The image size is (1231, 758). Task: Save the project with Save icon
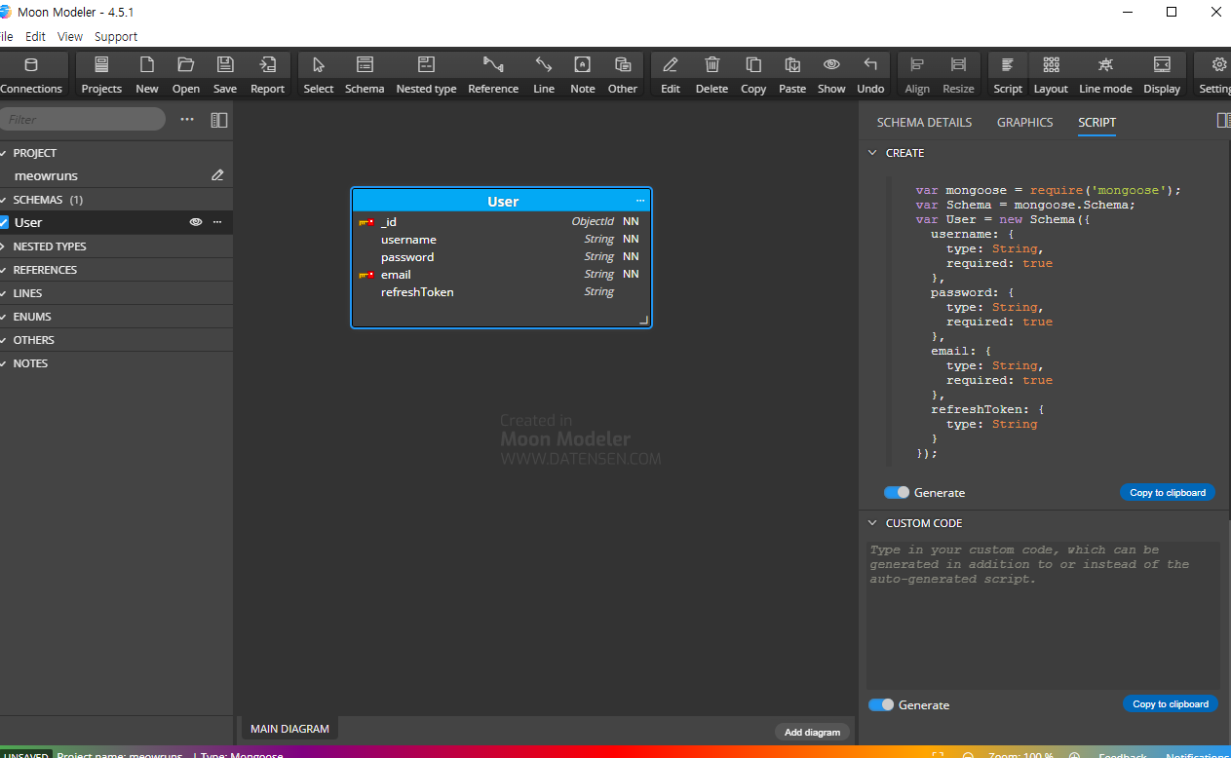click(225, 75)
